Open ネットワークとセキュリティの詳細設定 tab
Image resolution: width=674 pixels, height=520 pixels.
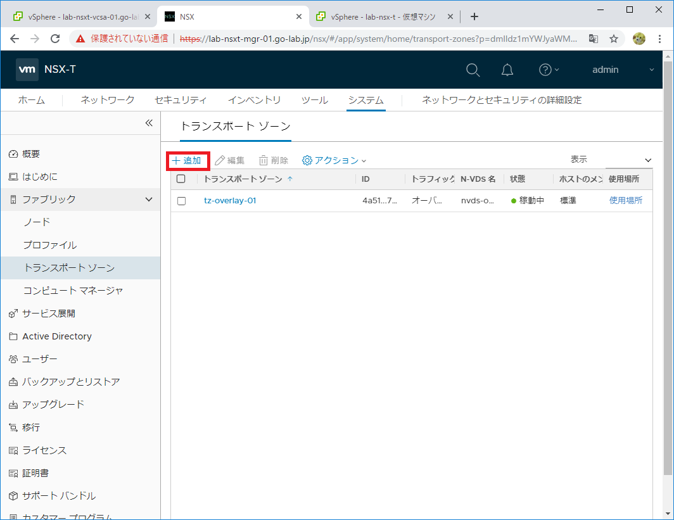502,100
